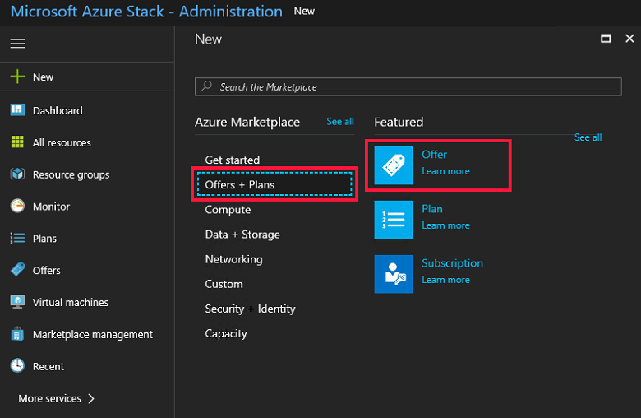The width and height of the screenshot is (641, 418).
Task: Click the All resources grid icon
Action: tap(17, 142)
